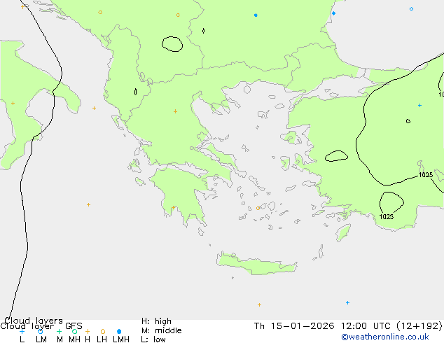Click the orange plus H legend symbol
The height and width of the screenshot is (343, 444).
(88, 331)
